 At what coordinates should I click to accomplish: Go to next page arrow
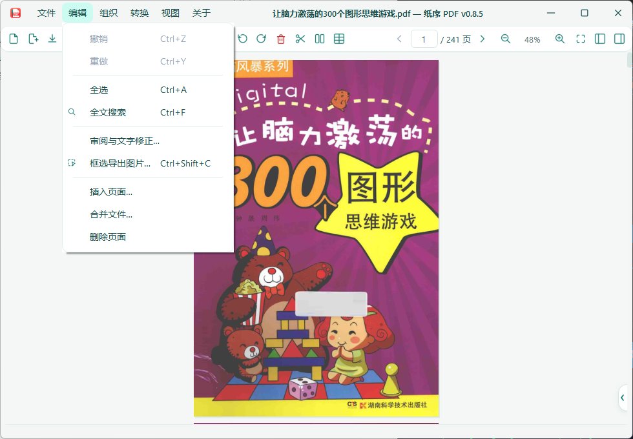coord(483,39)
